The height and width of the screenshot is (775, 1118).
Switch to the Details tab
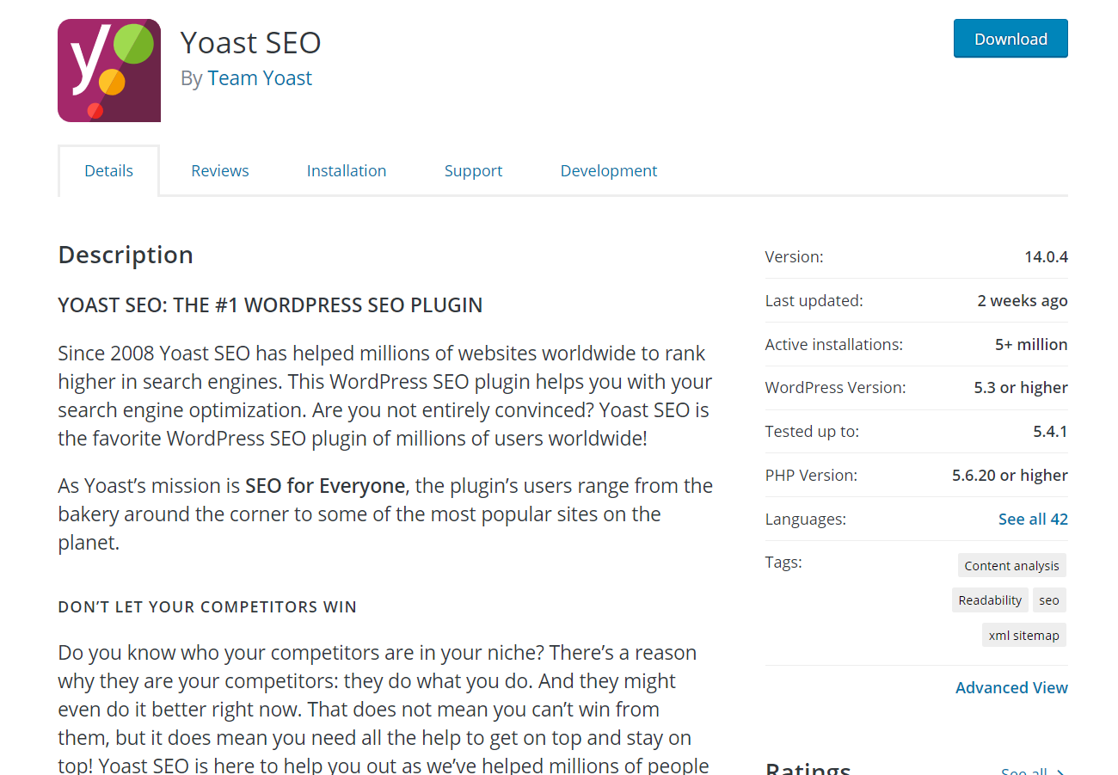(108, 170)
